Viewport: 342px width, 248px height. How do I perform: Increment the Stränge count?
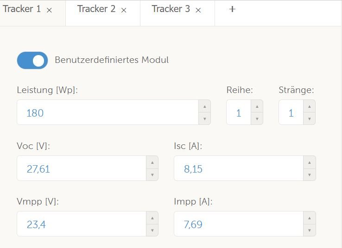point(309,106)
